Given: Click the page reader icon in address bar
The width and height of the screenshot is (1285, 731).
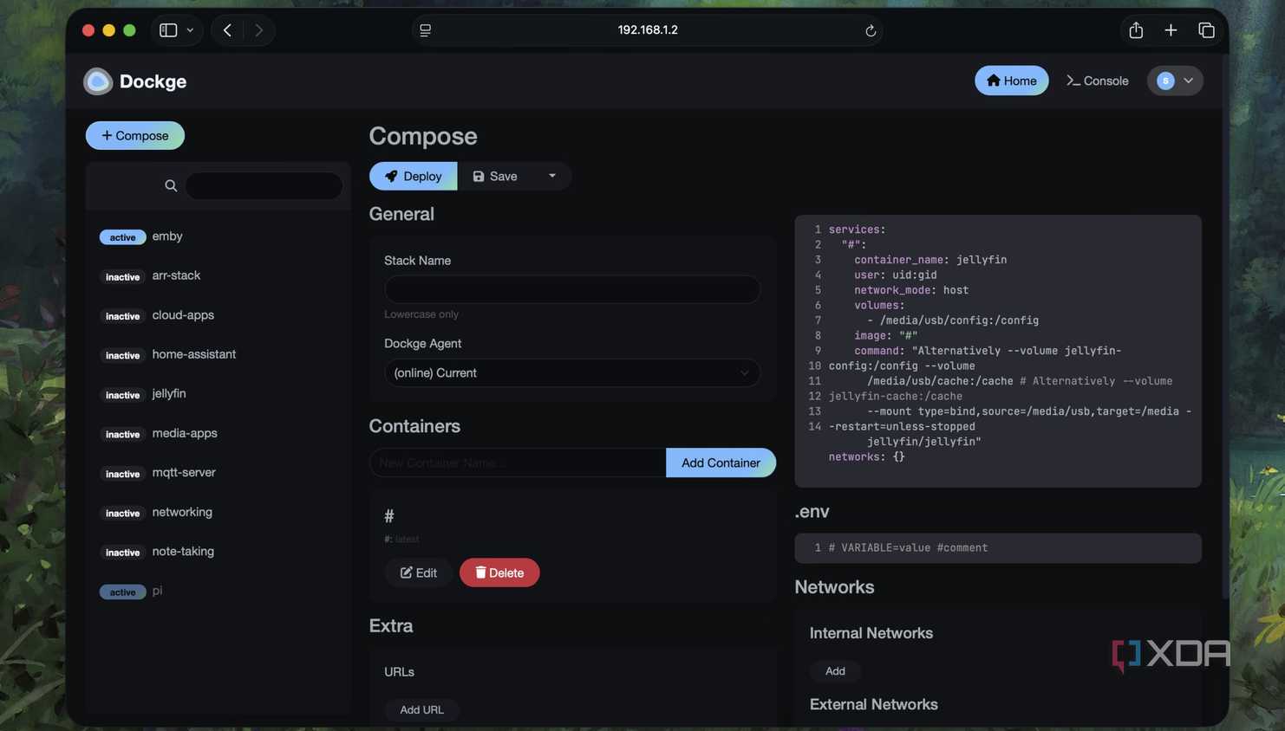Looking at the screenshot, I should pos(425,30).
